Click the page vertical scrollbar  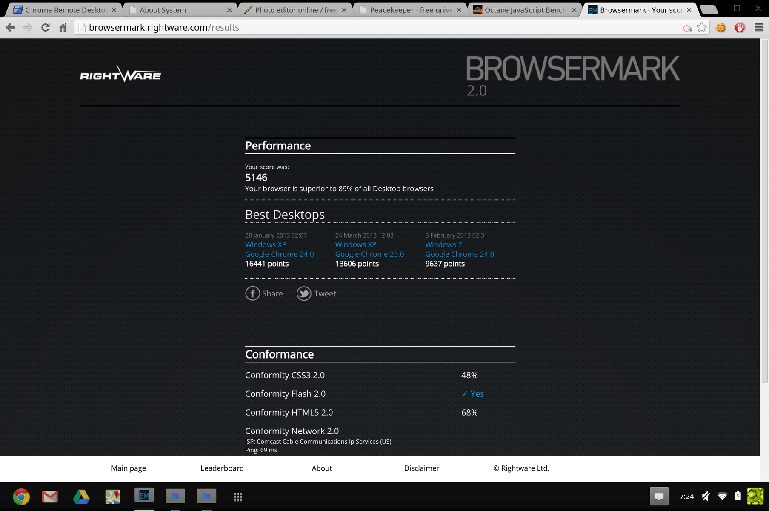765,210
